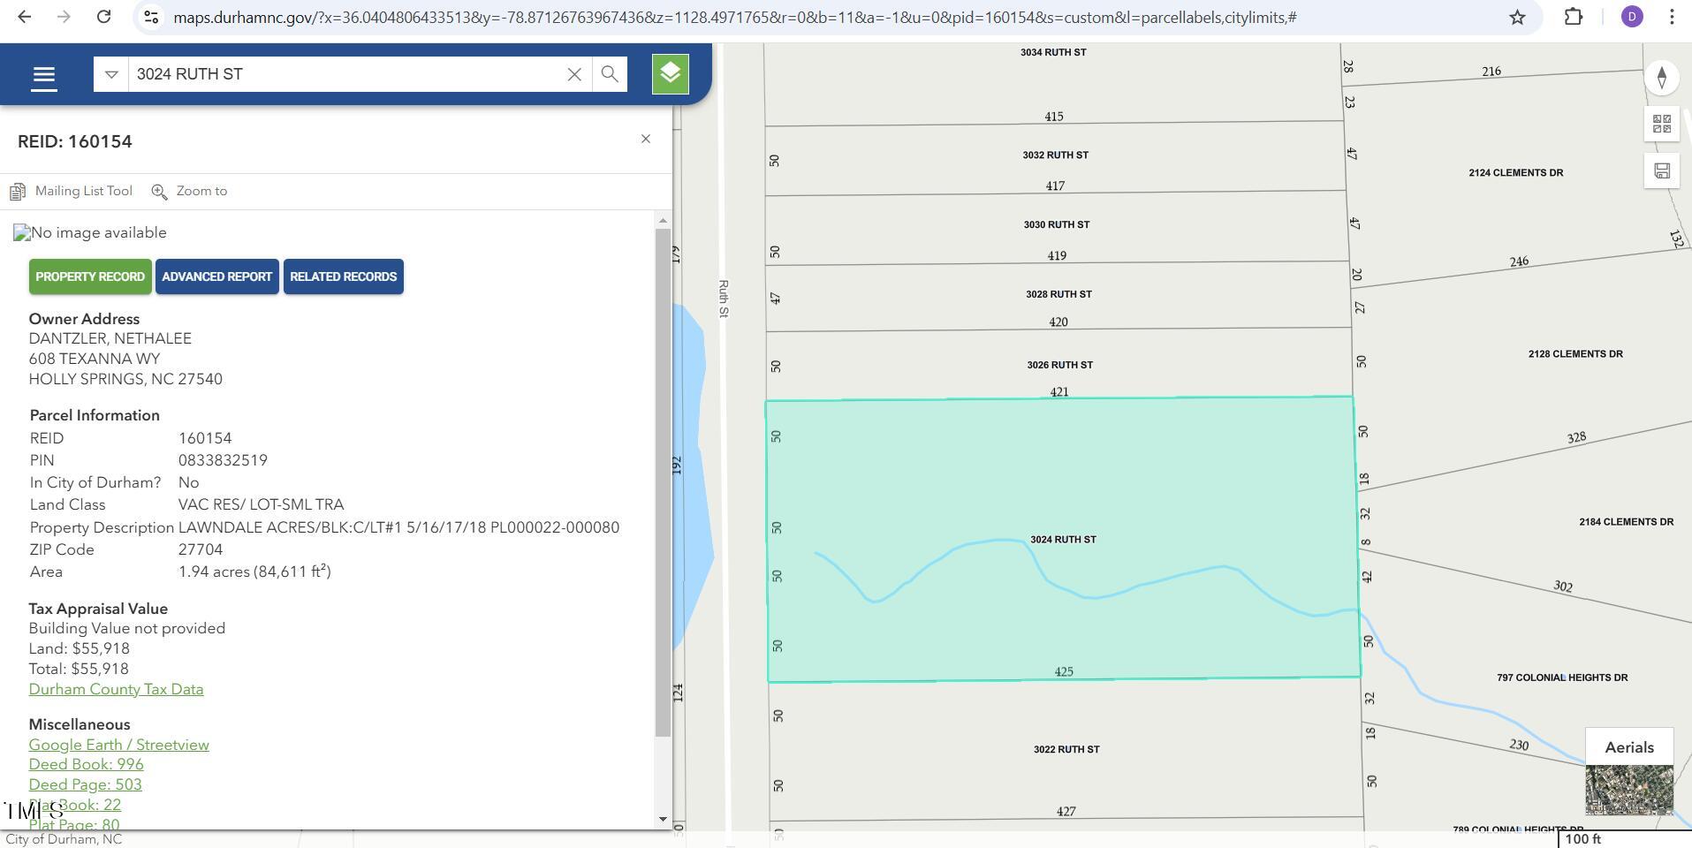The image size is (1692, 848).
Task: Open the Chrome three-dot menu
Action: coord(1672,18)
